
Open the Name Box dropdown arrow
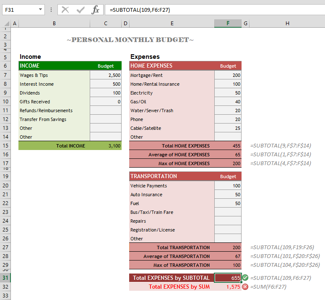pos(40,9)
